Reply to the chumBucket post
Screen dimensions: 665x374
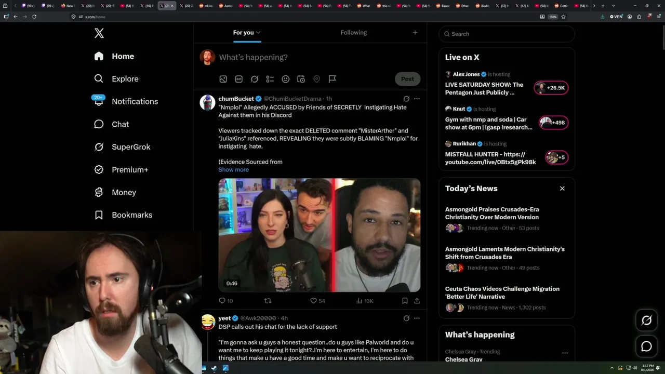(x=225, y=301)
